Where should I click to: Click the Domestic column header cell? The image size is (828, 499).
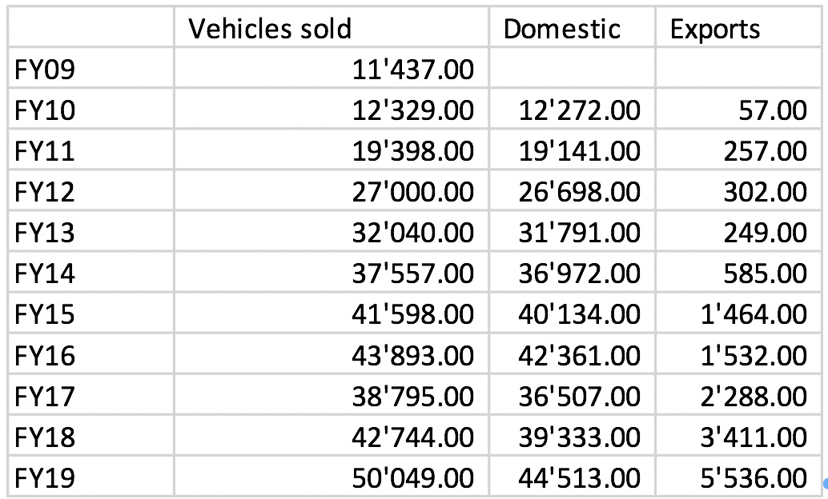tap(571, 30)
